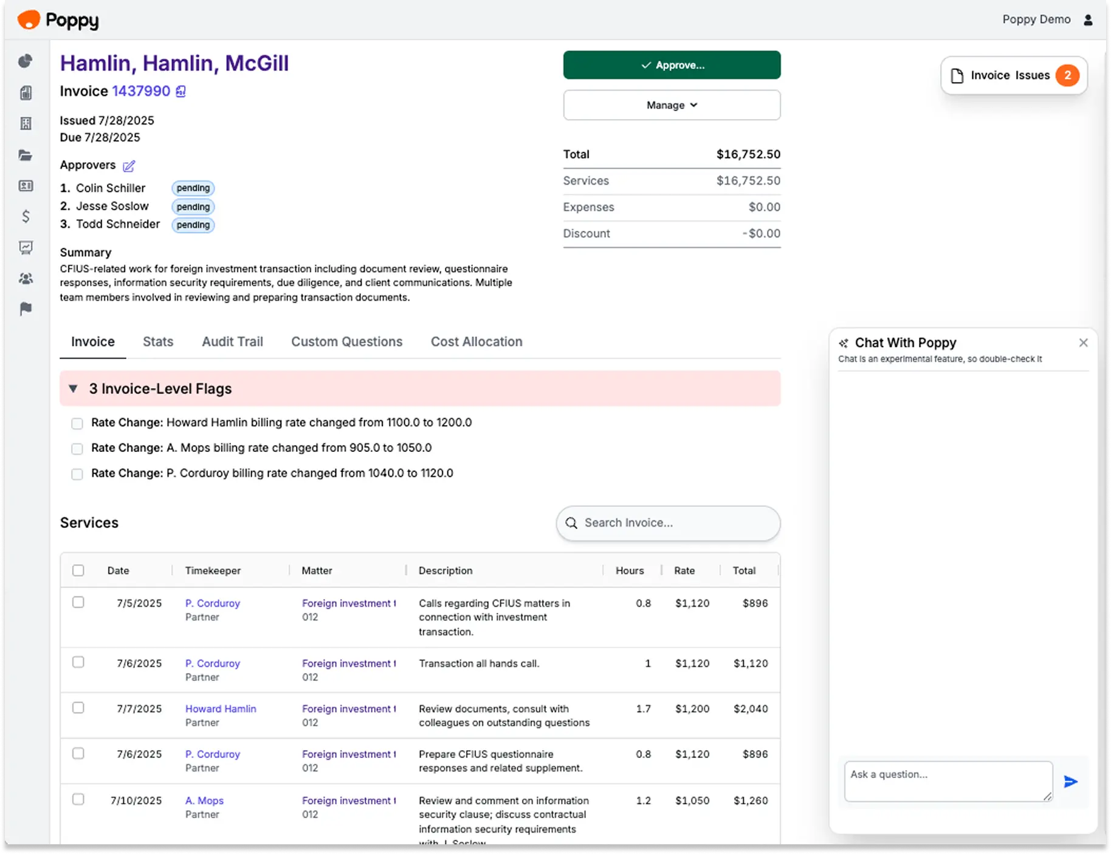Click Colin Schiller's pending status badge
The image size is (1111, 854).
193,188
